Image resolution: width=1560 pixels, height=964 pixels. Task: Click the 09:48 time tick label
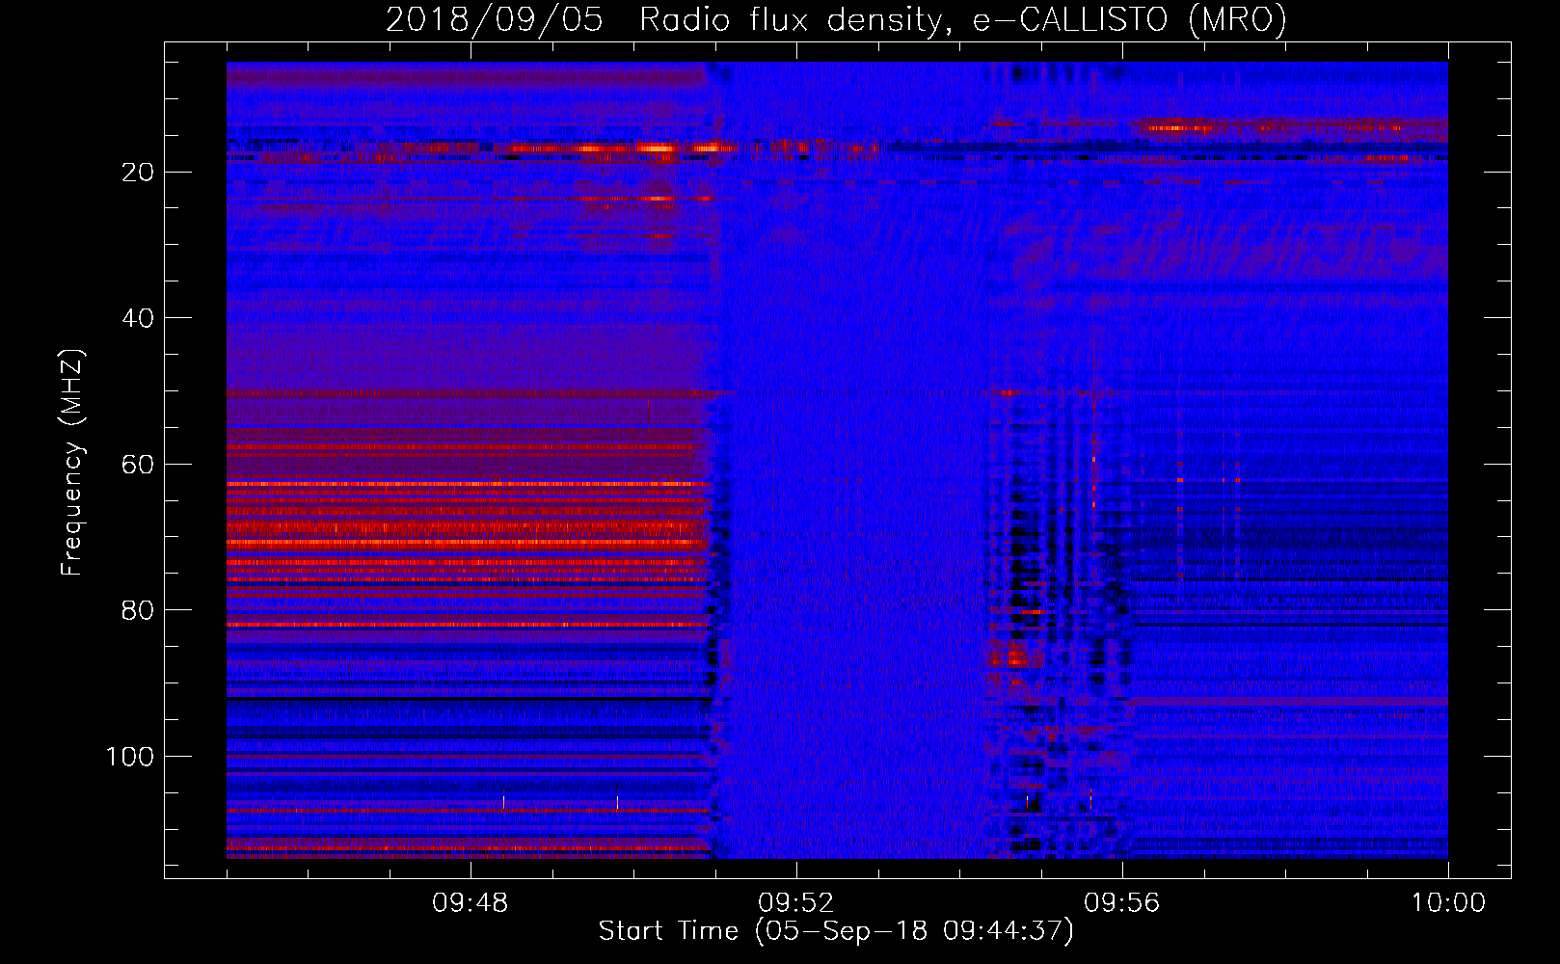click(x=471, y=903)
